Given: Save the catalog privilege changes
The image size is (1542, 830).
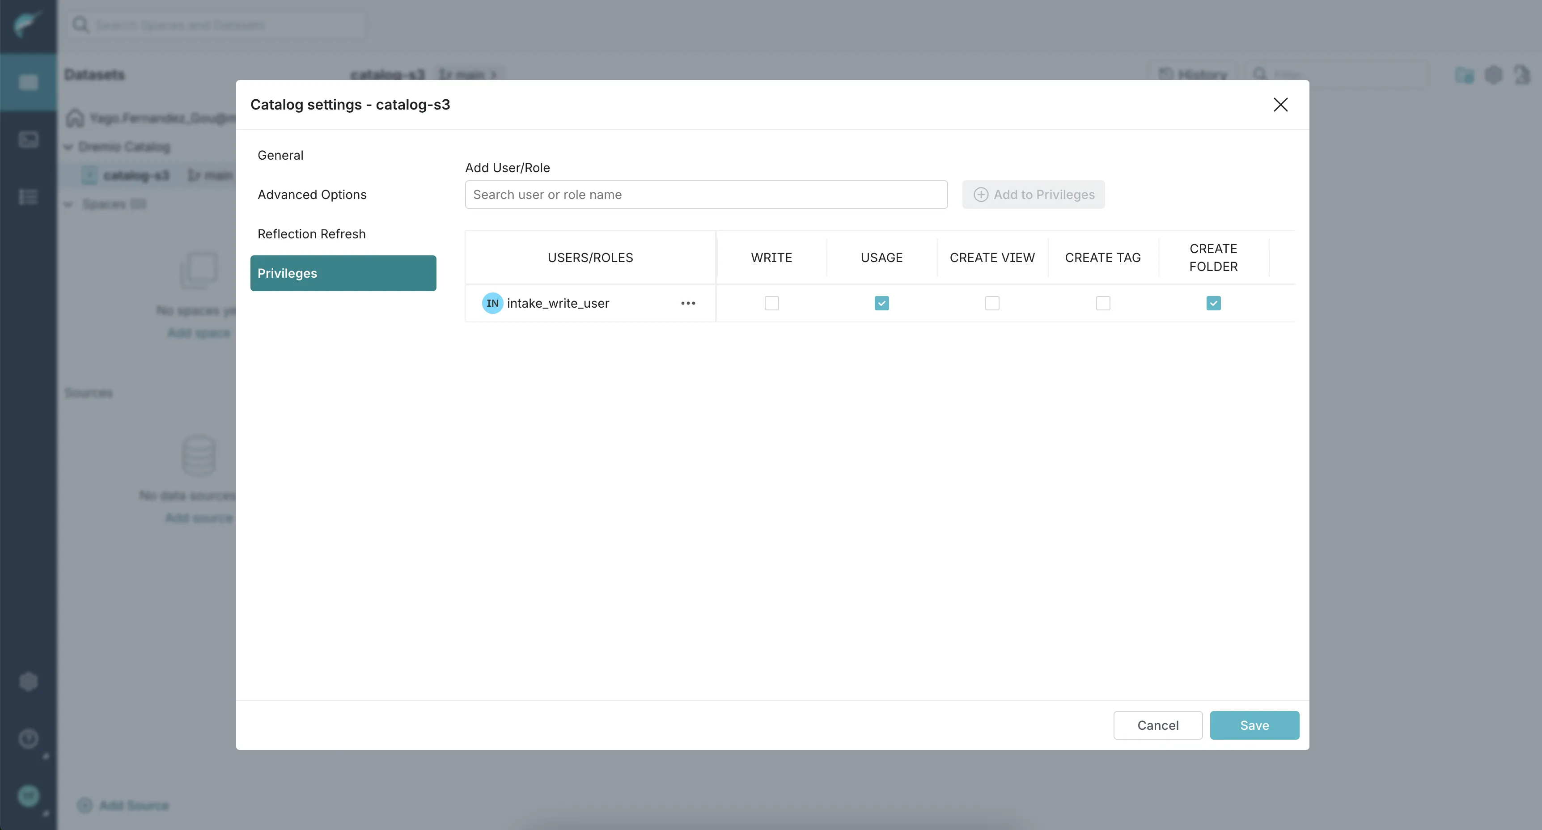Looking at the screenshot, I should coord(1255,724).
